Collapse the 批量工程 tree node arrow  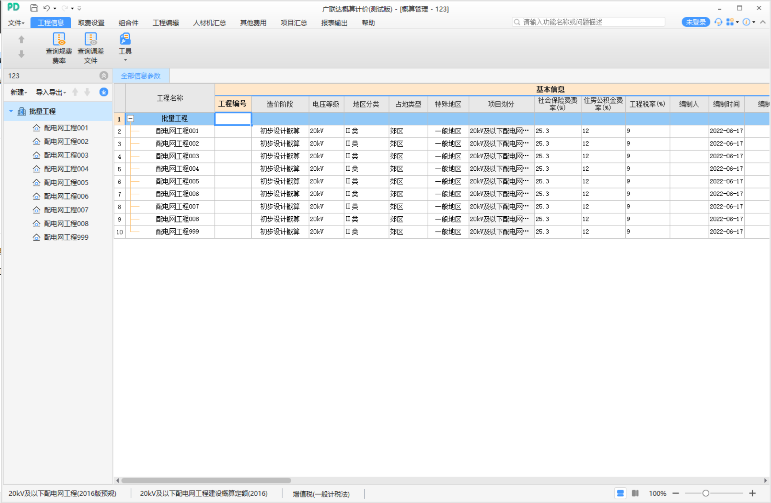tap(11, 111)
